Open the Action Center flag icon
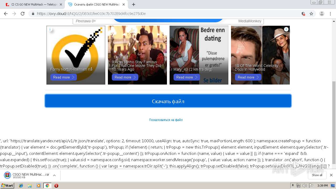This screenshot has height=189, width=336. tap(311, 186)
